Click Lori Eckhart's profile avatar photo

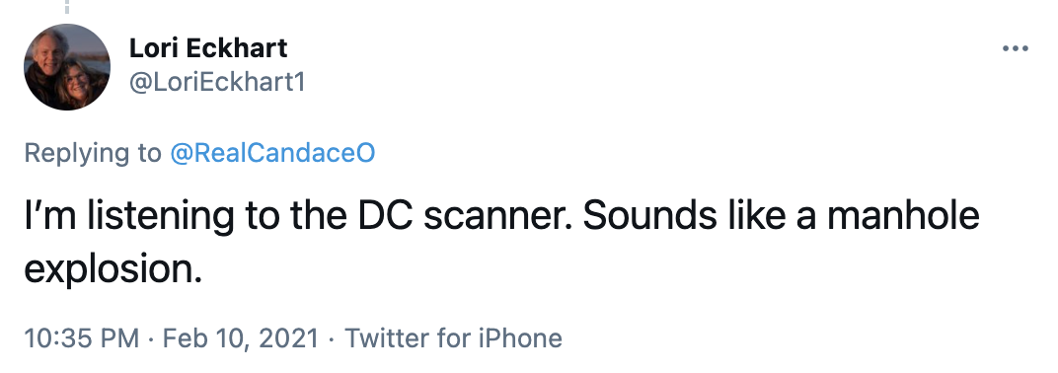pyautogui.click(x=67, y=67)
